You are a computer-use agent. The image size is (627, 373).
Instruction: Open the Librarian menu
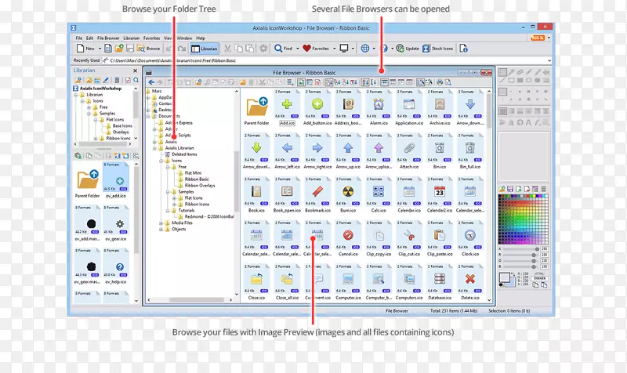coord(131,38)
